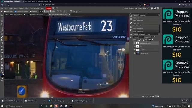The height and width of the screenshot is (108, 192).
Task: Select the Clone Stamp tool
Action: pyautogui.click(x=2, y=40)
